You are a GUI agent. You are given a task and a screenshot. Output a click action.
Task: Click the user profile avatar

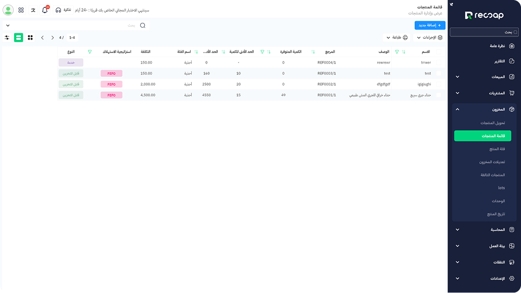coord(8,10)
